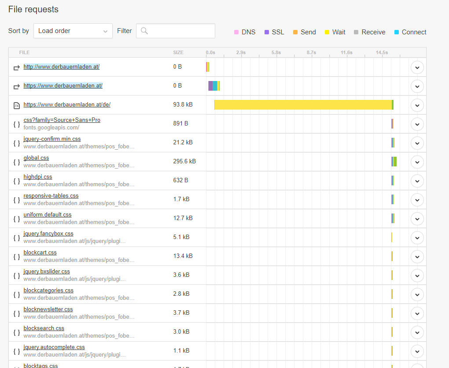
Task: Open jquery.bxslider.css link
Action: click(47, 271)
